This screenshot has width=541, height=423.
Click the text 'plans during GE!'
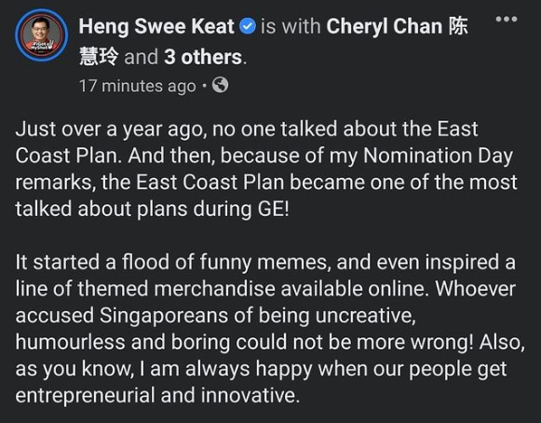tap(212, 210)
